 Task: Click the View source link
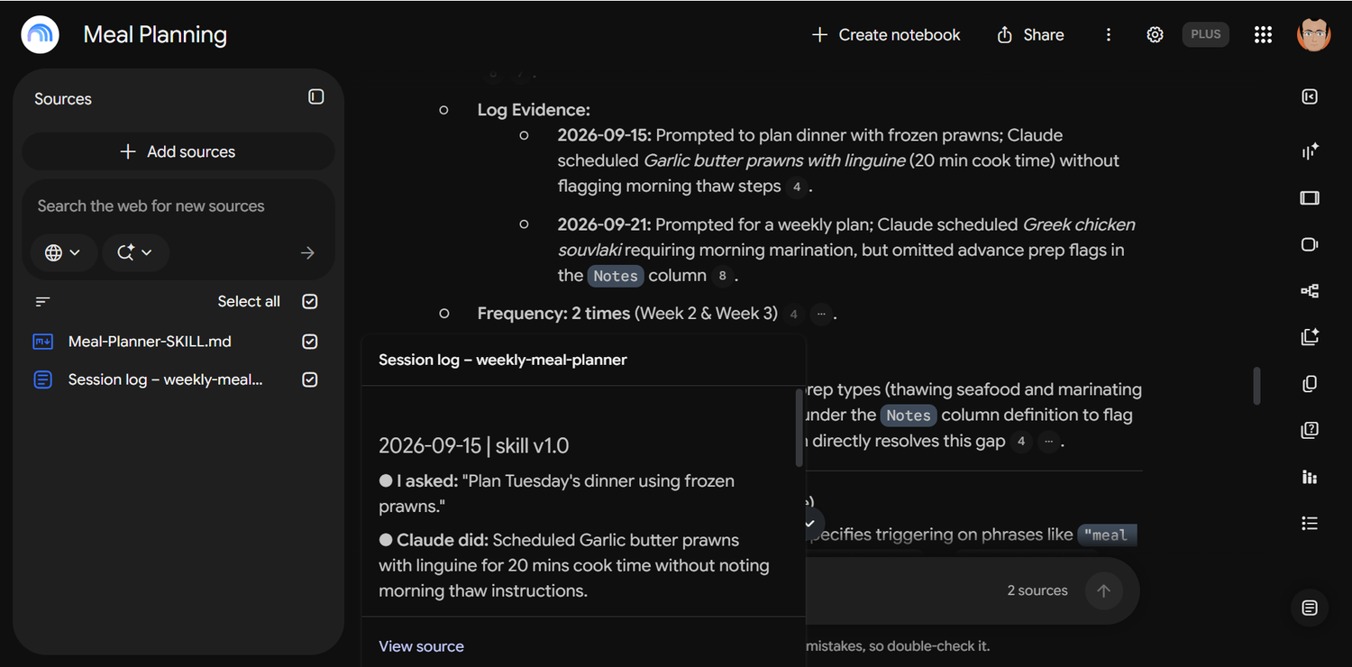(x=421, y=646)
